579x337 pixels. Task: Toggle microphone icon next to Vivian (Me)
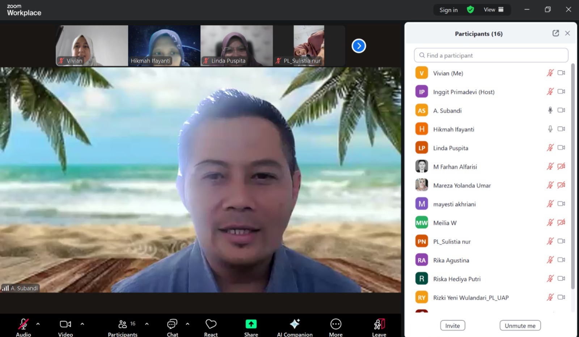[x=550, y=73]
